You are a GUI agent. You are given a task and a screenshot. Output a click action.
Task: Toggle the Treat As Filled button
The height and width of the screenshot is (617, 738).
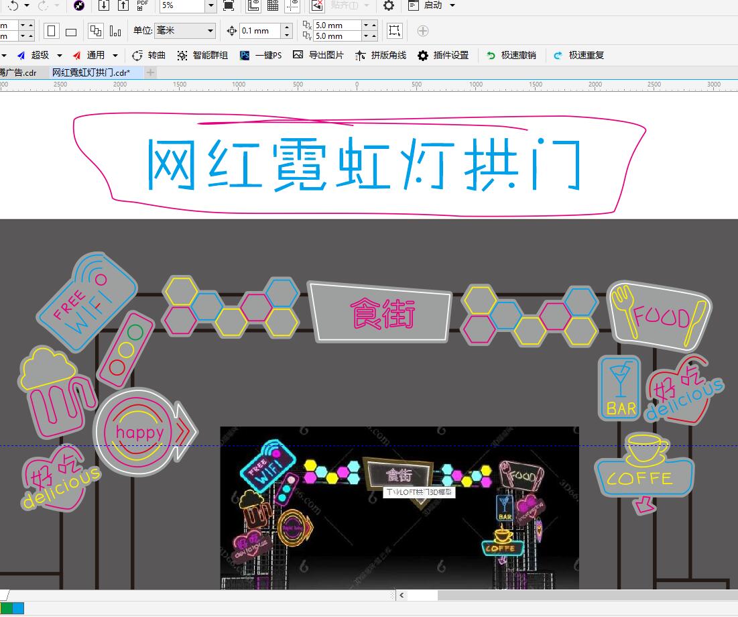click(x=394, y=31)
